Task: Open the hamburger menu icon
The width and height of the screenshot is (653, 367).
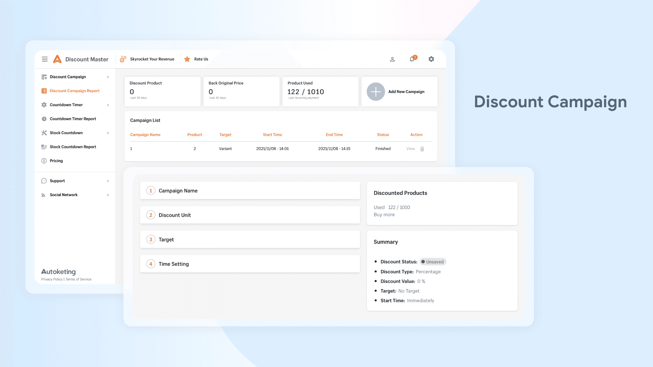Action: pyautogui.click(x=45, y=59)
